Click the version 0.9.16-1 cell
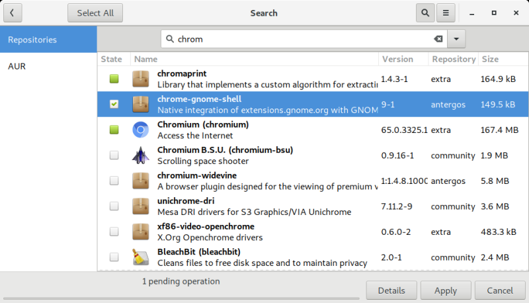 coord(397,155)
